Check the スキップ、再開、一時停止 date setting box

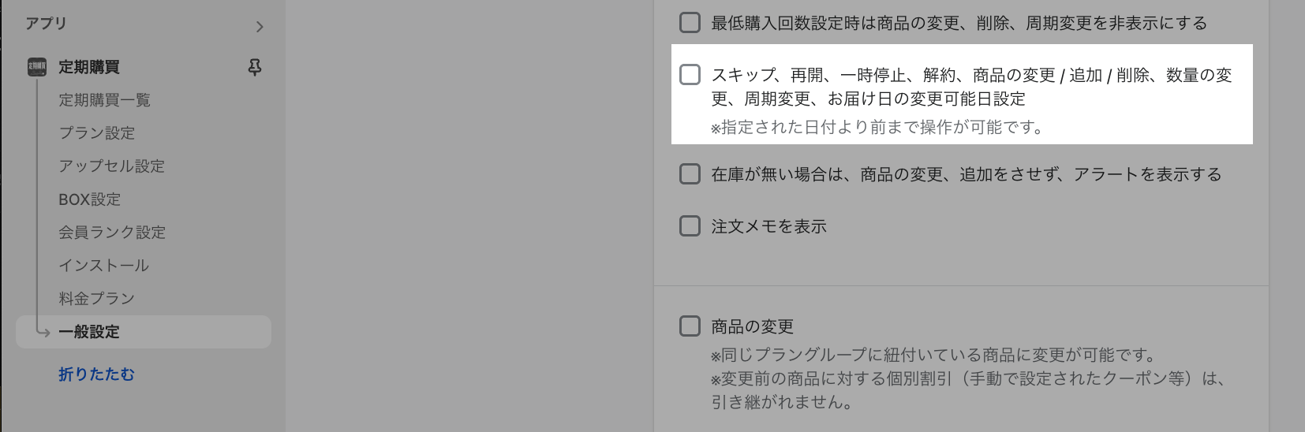pyautogui.click(x=690, y=75)
